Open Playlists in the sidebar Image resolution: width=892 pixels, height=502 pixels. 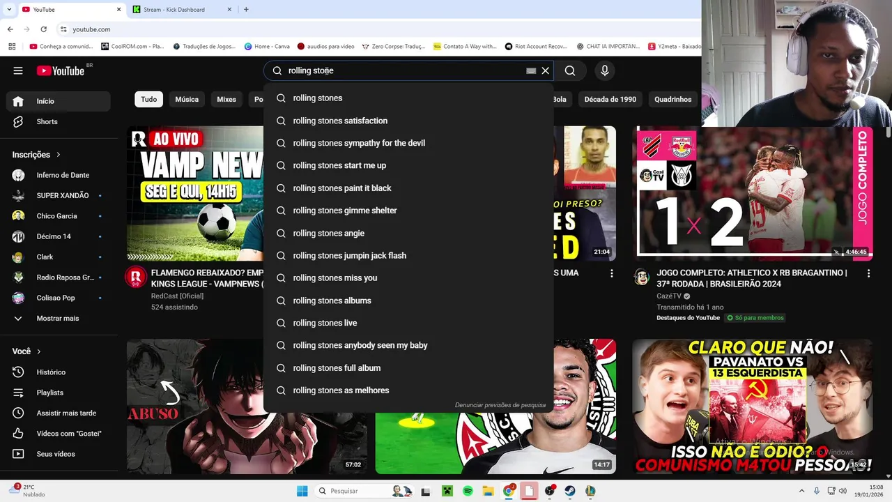tap(59, 393)
